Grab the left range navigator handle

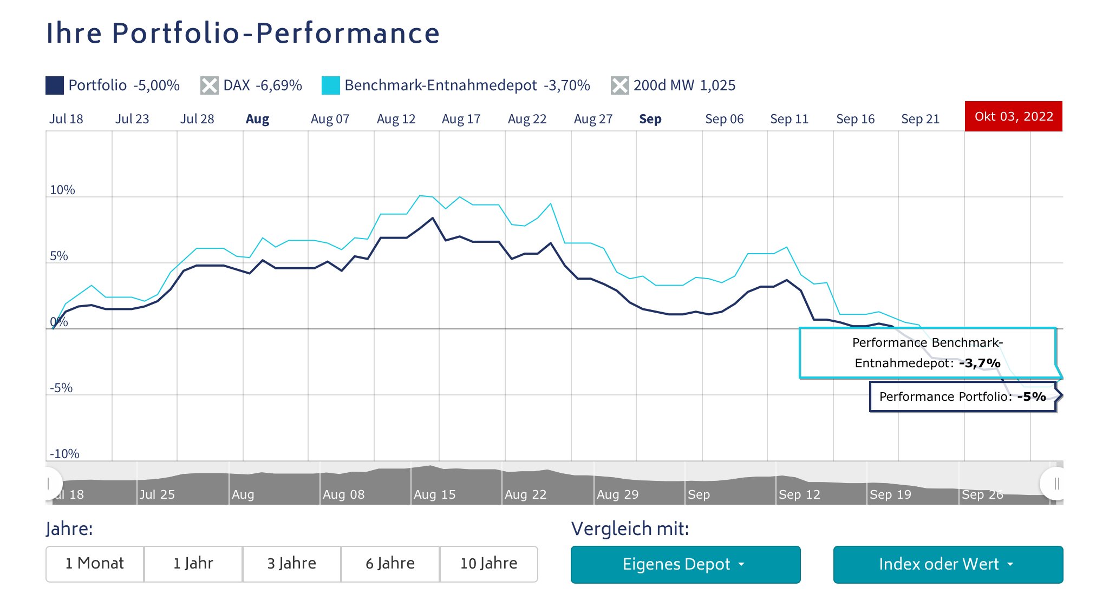pyautogui.click(x=50, y=483)
